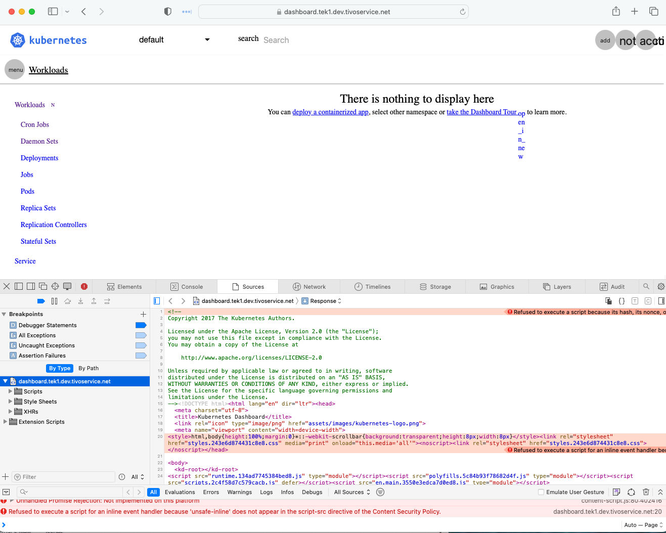Copy the file contents via copy icon
The width and height of the screenshot is (666, 533).
click(608, 301)
